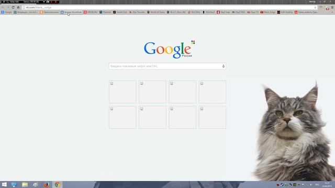This screenshot has height=188, width=335.
Task: Open the MiniDayZ bookmark
Action: pyautogui.click(x=209, y=13)
